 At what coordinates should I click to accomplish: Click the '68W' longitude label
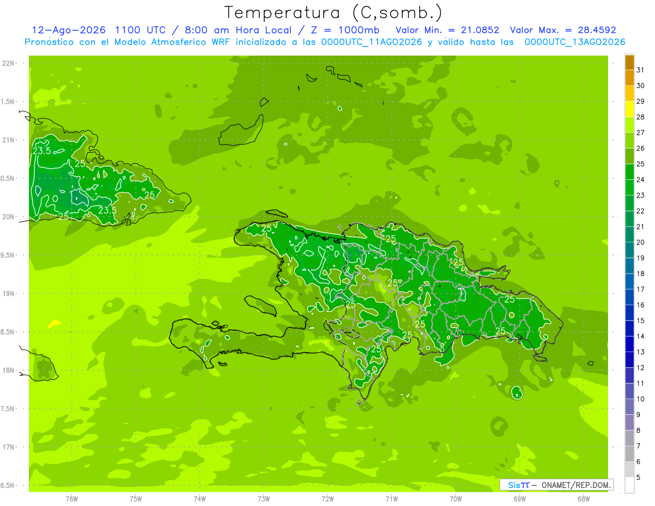click(583, 499)
